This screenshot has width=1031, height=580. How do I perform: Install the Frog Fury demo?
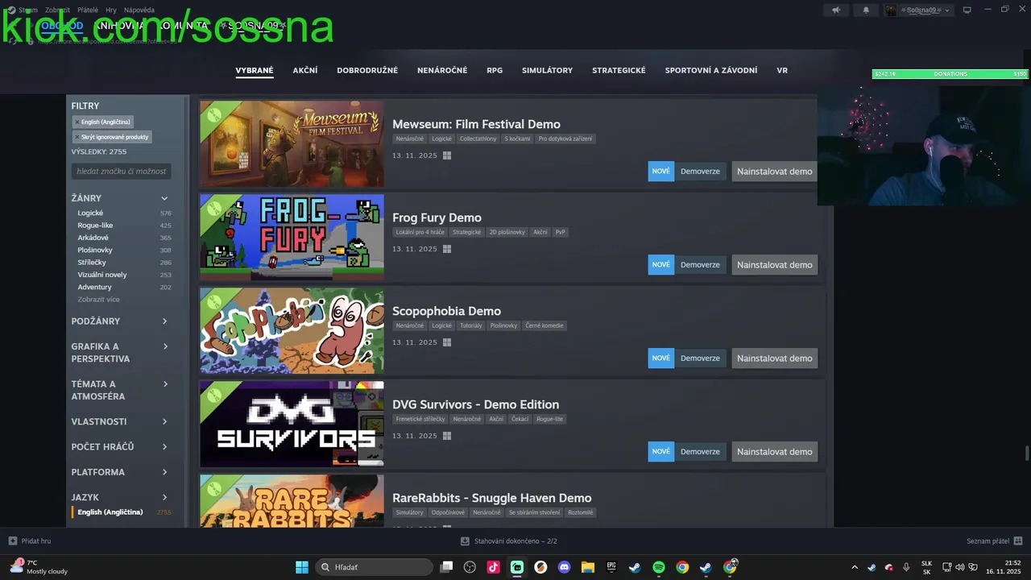(774, 264)
